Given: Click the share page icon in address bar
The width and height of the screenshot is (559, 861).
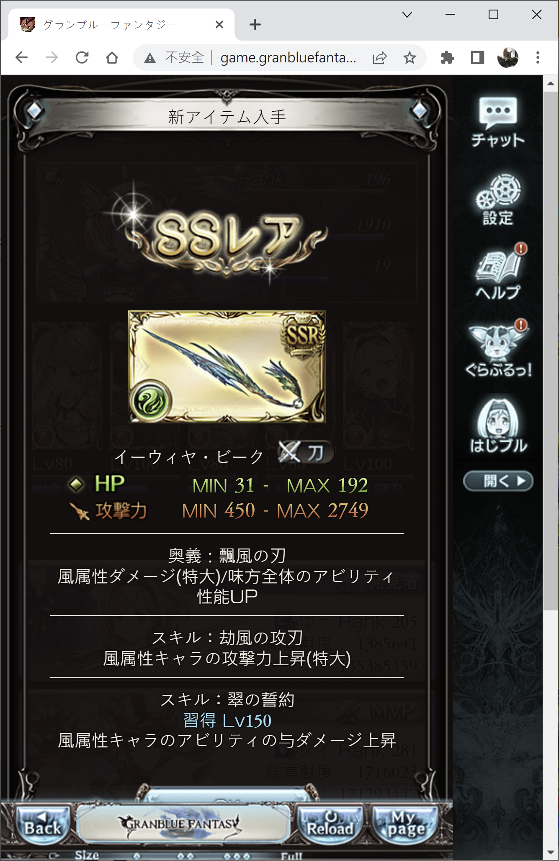Looking at the screenshot, I should 379,57.
